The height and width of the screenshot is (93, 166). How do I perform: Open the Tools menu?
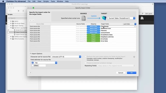(53, 1)
